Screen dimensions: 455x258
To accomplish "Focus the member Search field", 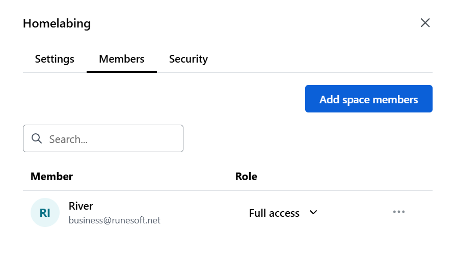I will tap(103, 138).
